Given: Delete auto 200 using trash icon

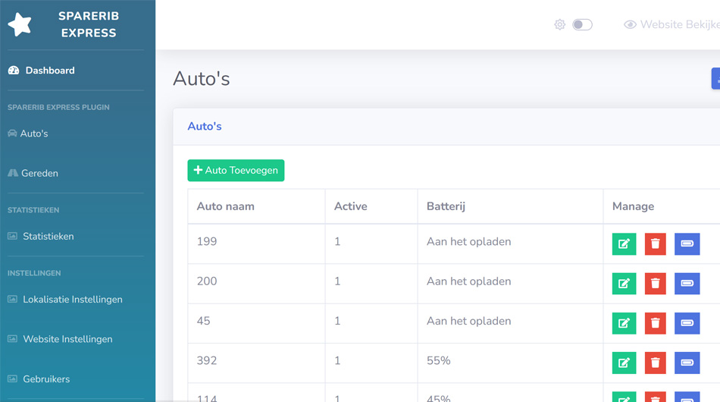Looking at the screenshot, I should (656, 284).
